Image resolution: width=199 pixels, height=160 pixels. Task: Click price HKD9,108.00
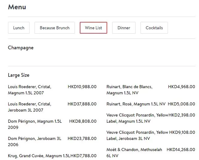coord(182,133)
